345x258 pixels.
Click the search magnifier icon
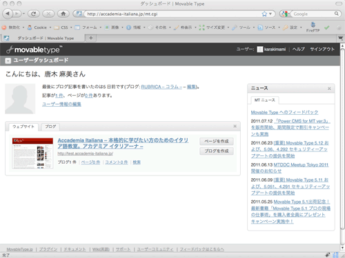(x=337, y=14)
